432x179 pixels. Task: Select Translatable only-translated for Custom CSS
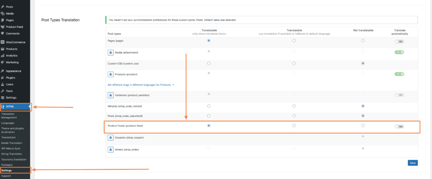pyautogui.click(x=208, y=63)
